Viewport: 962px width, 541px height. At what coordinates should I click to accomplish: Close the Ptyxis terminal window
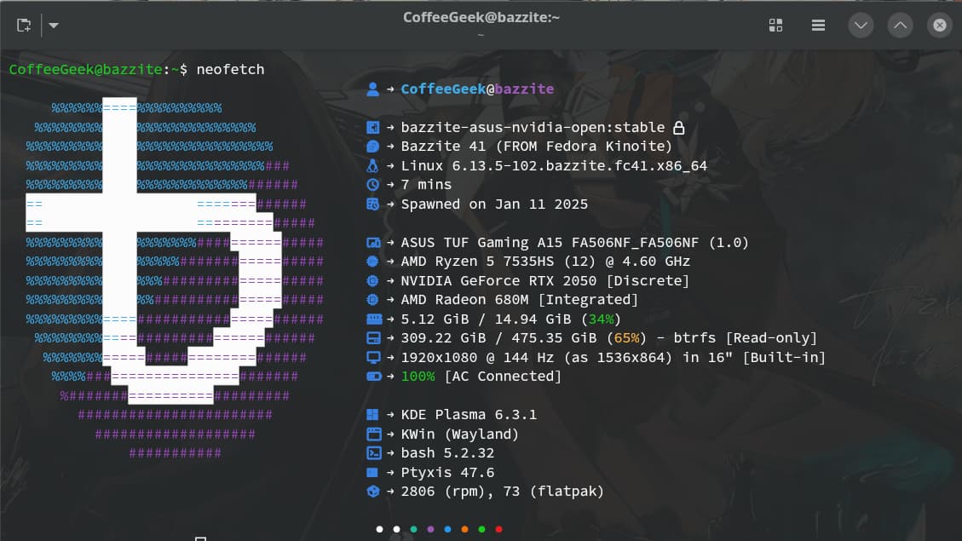939,26
